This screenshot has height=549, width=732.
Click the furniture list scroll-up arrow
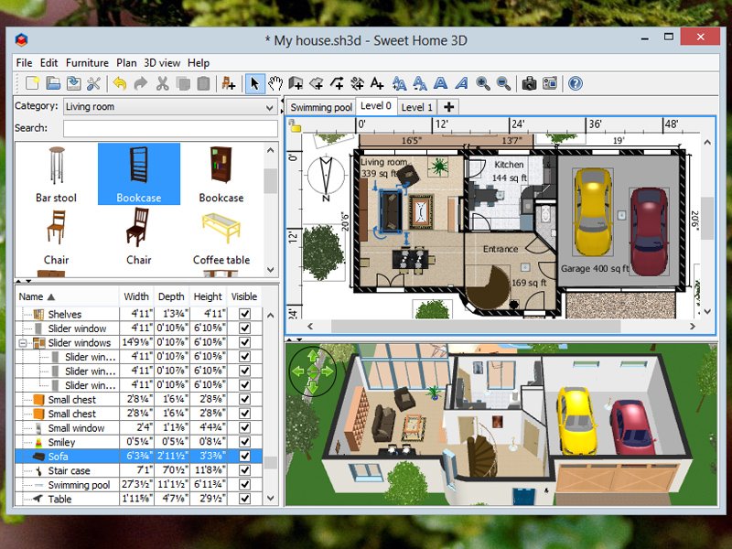[270, 316]
